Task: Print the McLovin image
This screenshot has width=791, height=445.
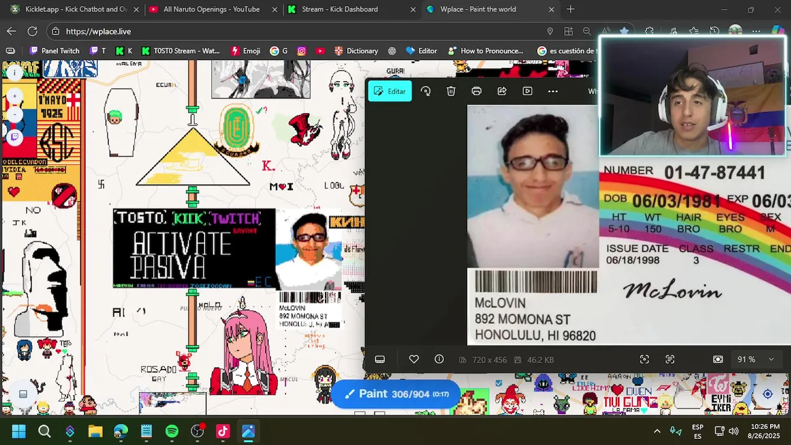Action: tap(476, 91)
